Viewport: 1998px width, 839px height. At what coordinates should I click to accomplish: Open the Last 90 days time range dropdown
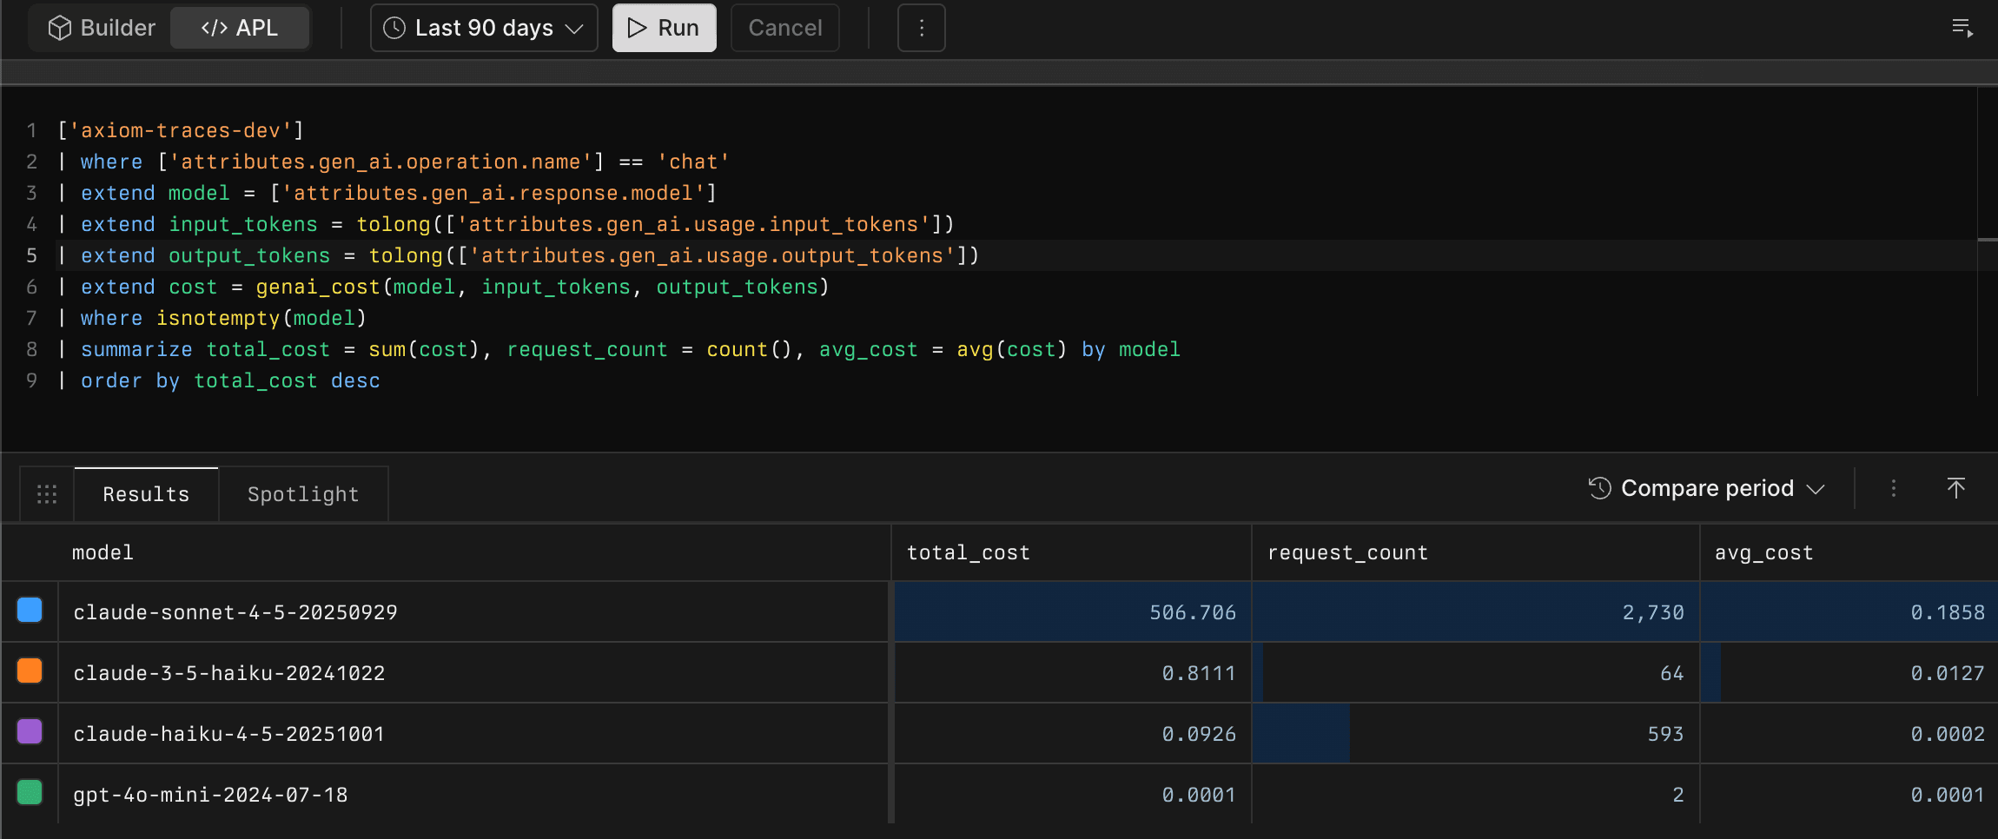click(484, 29)
